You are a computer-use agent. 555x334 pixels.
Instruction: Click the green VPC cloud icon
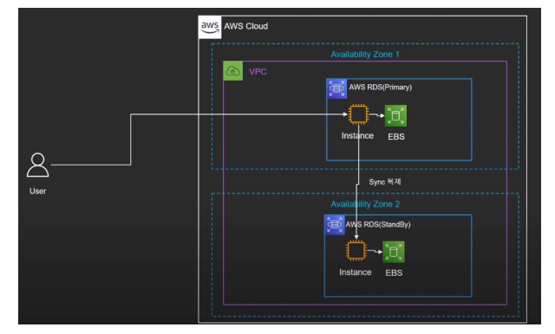[x=233, y=71]
